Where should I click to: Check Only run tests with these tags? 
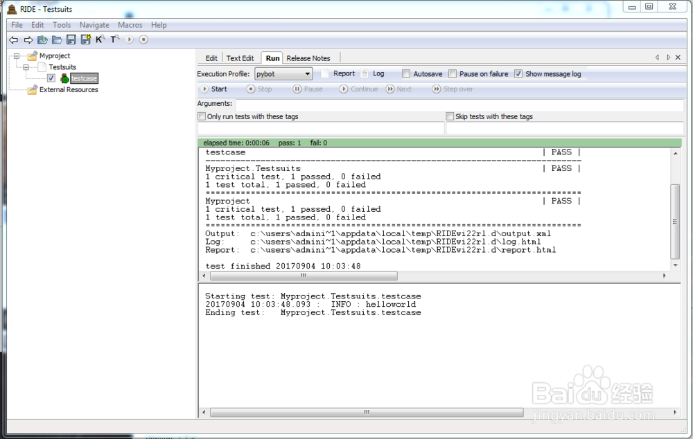(x=202, y=116)
